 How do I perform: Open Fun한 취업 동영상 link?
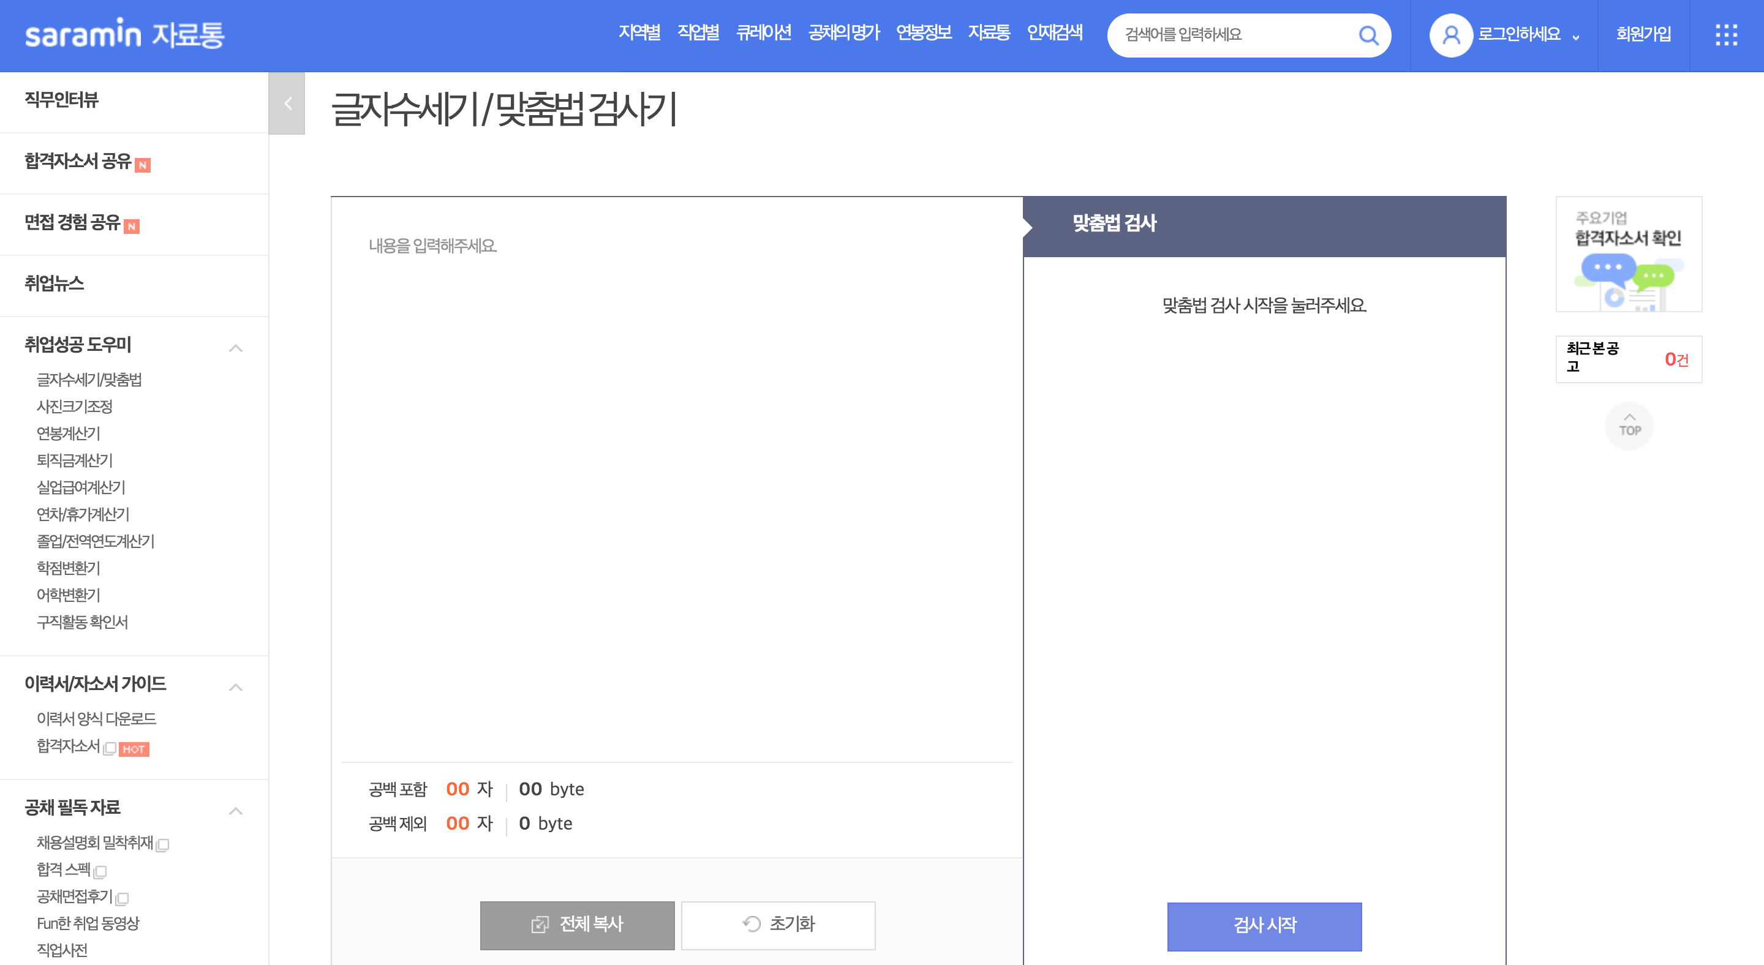pos(88,923)
